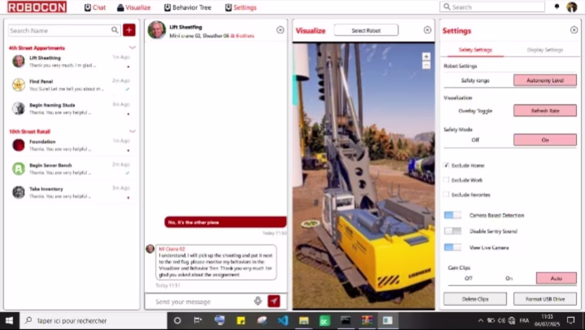Close the Lift Sheathing chat panel
Screen dimensions: 585x330
tap(280, 30)
